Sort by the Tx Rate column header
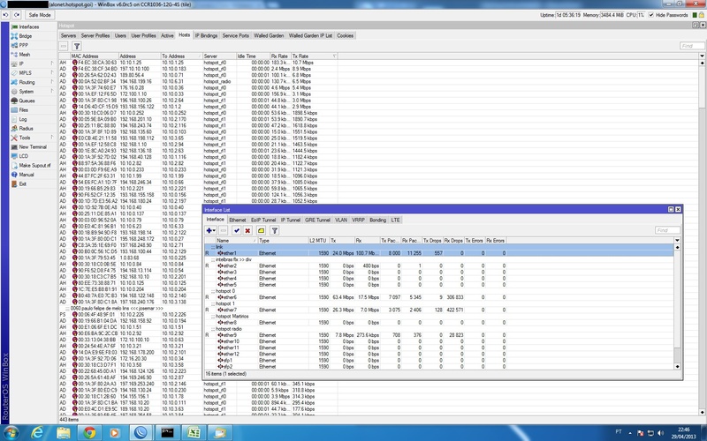Viewport: 707px width, 441px height. pos(314,56)
